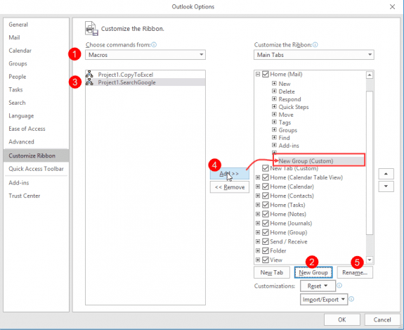Select Project1.SearchGoogle in the macro list
This screenshot has width=404, height=330.
click(x=145, y=82)
